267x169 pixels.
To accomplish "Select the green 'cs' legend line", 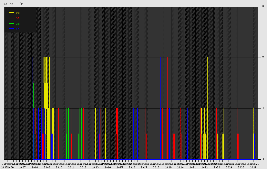I will point(11,23).
